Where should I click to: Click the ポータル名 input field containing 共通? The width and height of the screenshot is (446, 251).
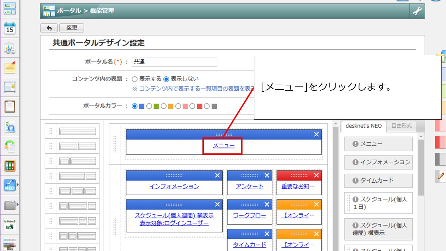click(x=174, y=62)
